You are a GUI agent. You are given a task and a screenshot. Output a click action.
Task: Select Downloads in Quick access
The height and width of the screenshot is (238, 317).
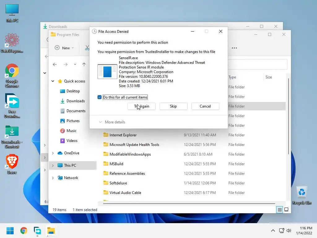point(72,101)
